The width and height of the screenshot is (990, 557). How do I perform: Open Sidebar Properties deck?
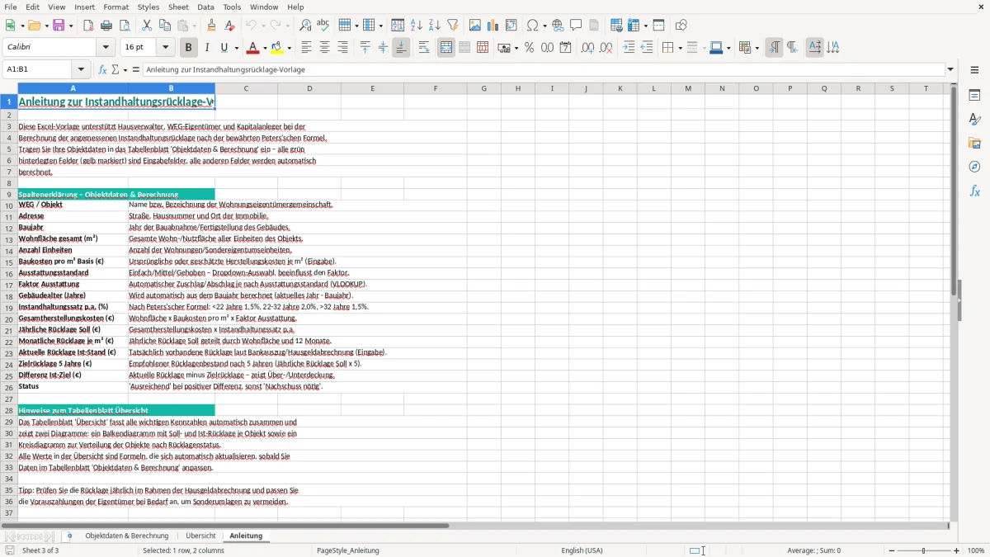pyautogui.click(x=974, y=96)
